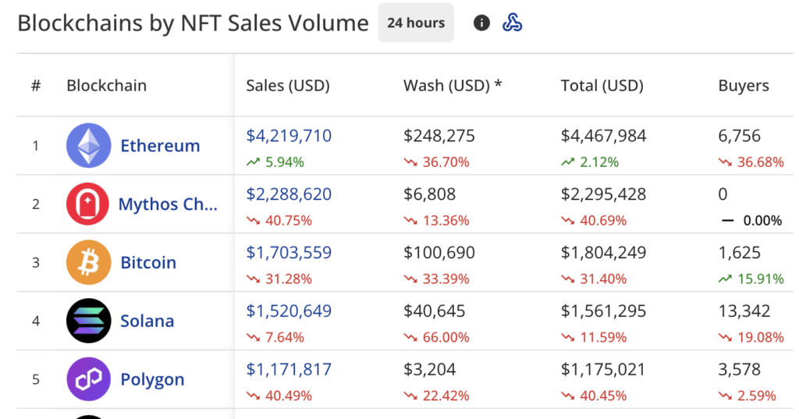799x419 pixels.
Task: Click Polygon wash change 22.42%
Action: 437,396
